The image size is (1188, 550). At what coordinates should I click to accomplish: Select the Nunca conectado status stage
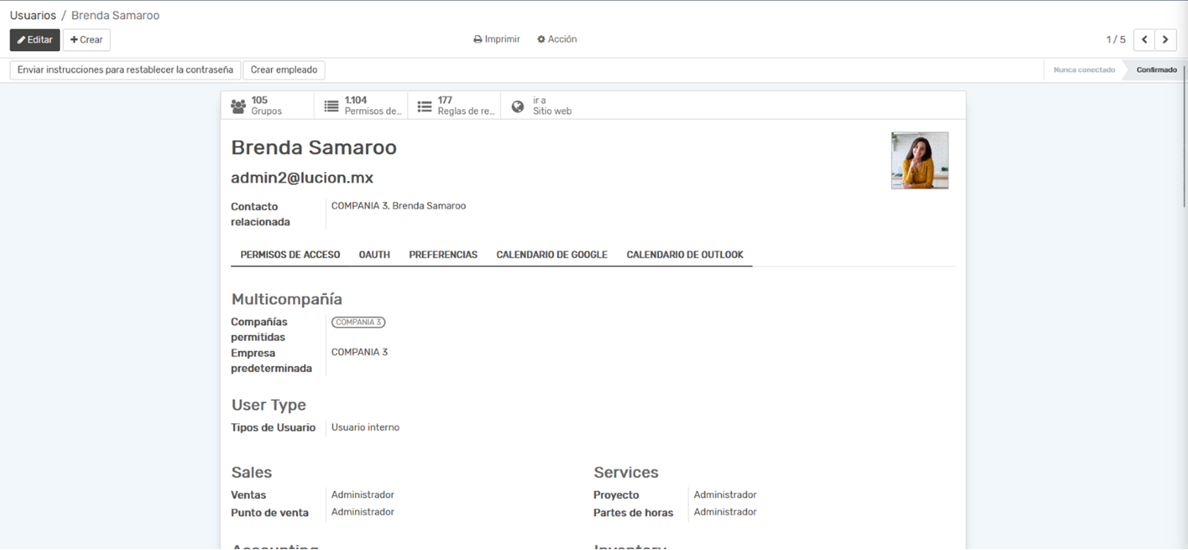pyautogui.click(x=1083, y=70)
